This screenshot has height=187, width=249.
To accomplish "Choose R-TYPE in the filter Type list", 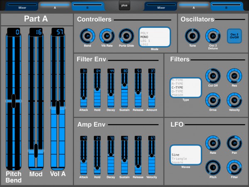I will click(x=177, y=84).
